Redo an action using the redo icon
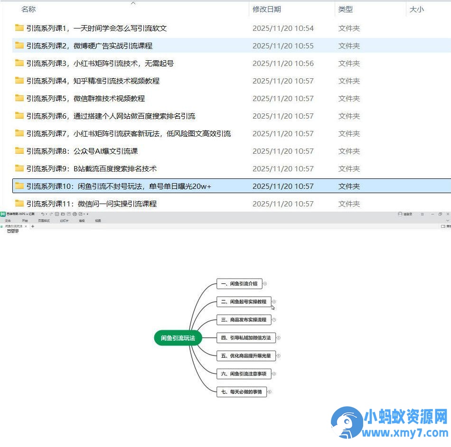 [51, 214]
